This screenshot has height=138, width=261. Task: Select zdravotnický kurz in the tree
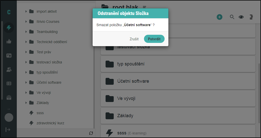tap(50, 123)
